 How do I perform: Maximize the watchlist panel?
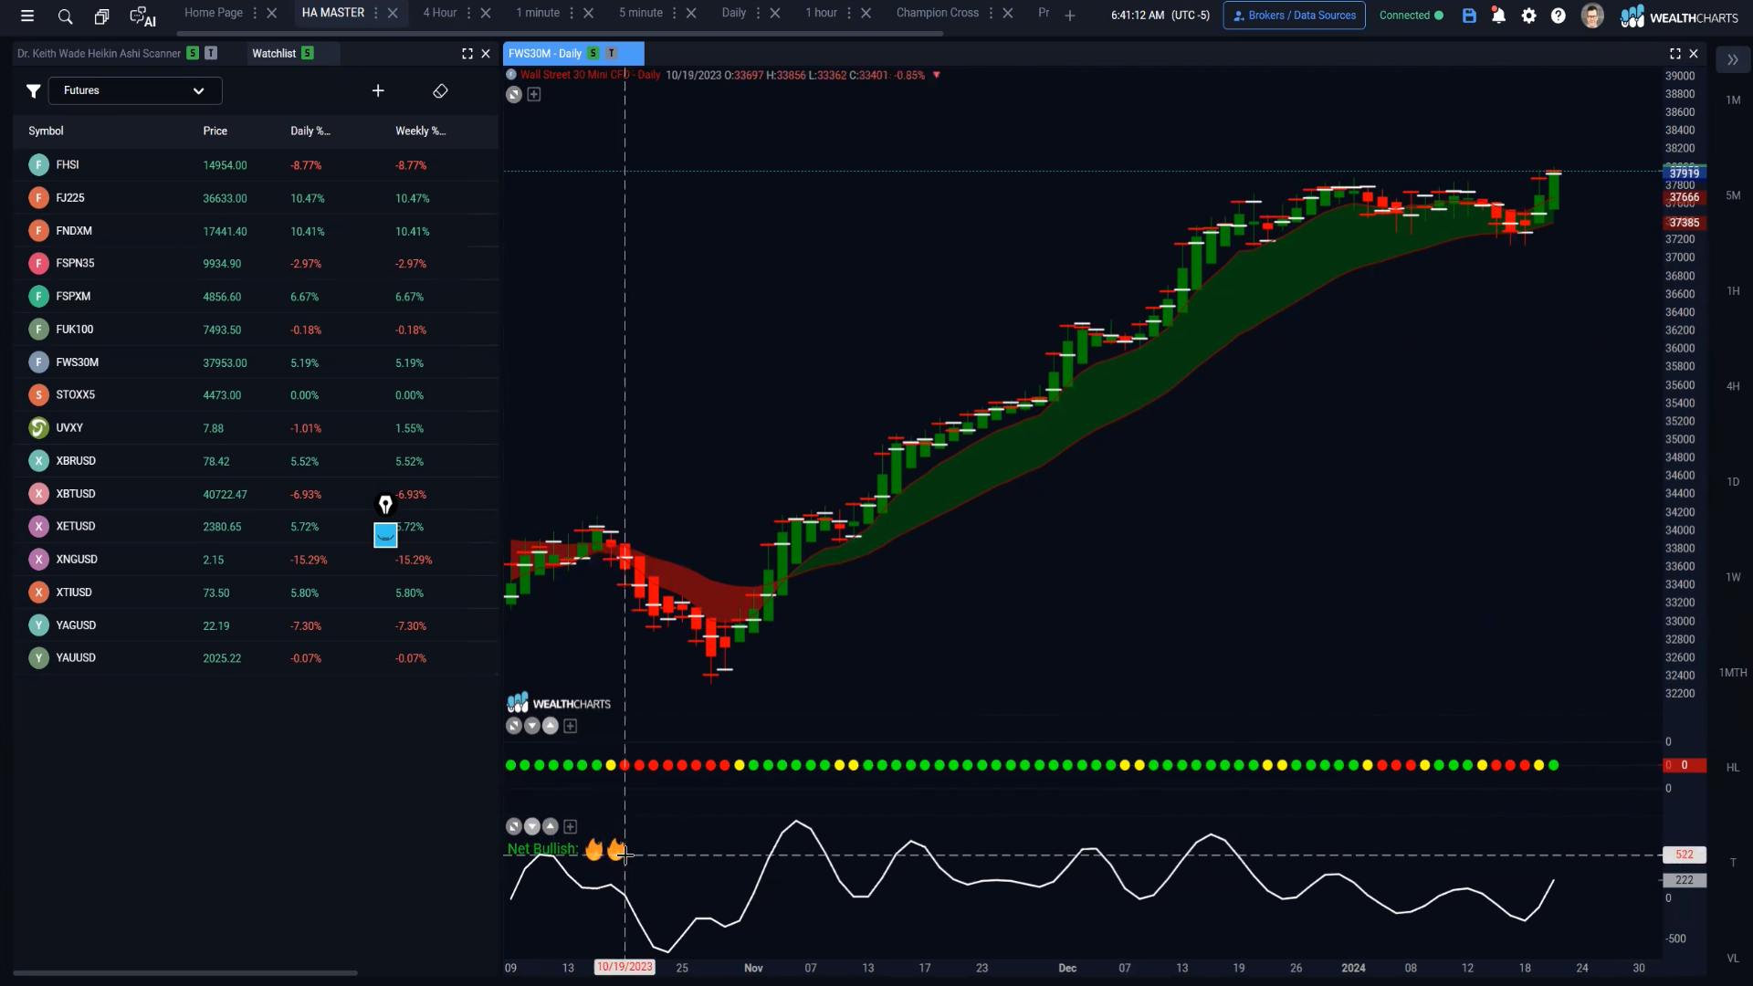pyautogui.click(x=467, y=54)
